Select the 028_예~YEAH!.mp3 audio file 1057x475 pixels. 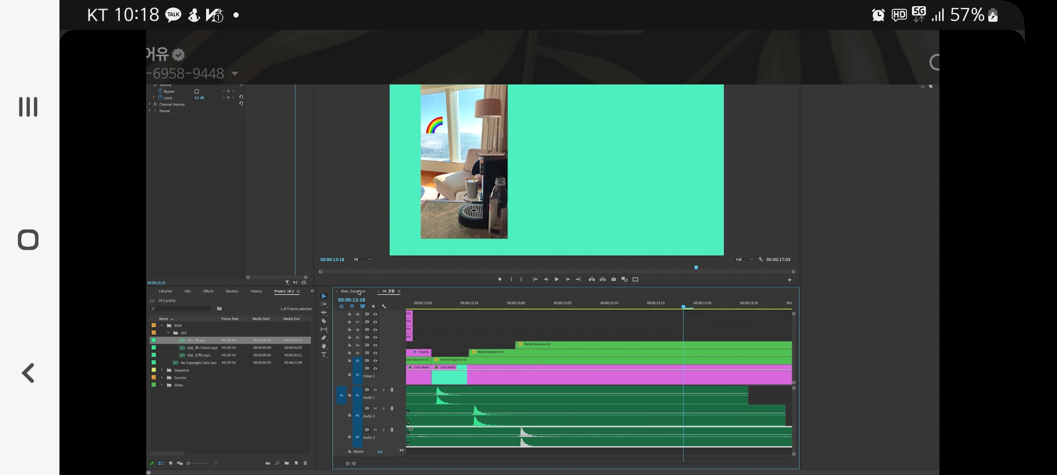click(x=202, y=348)
